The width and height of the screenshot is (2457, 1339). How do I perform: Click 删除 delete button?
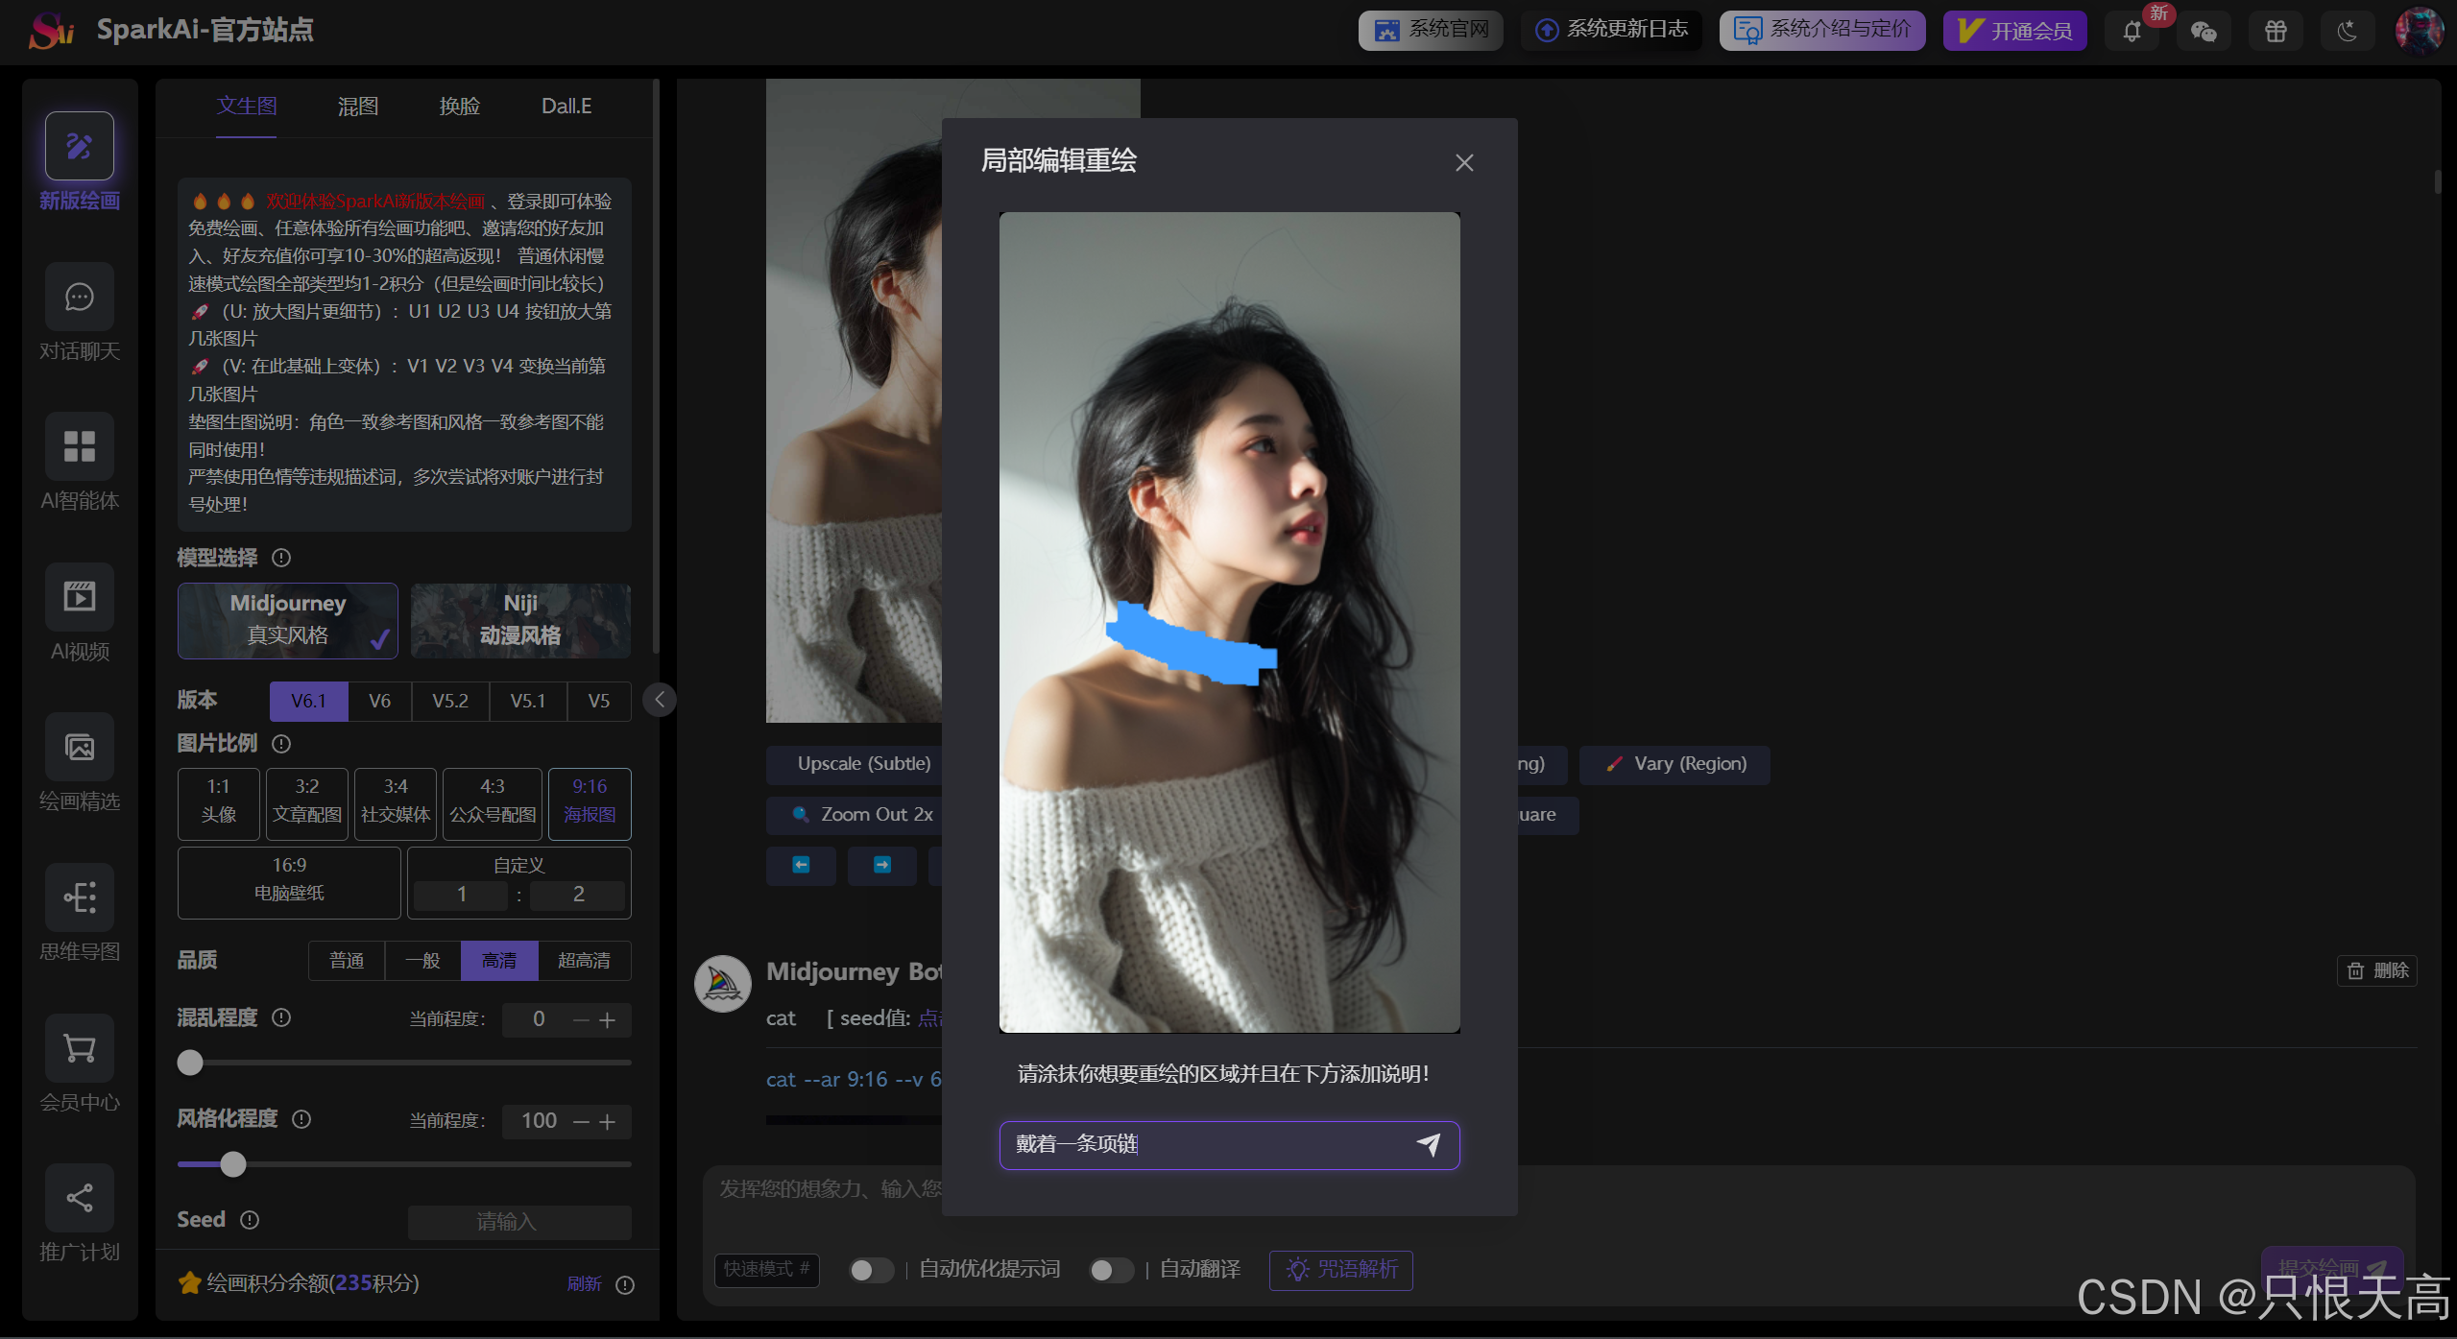(2377, 970)
